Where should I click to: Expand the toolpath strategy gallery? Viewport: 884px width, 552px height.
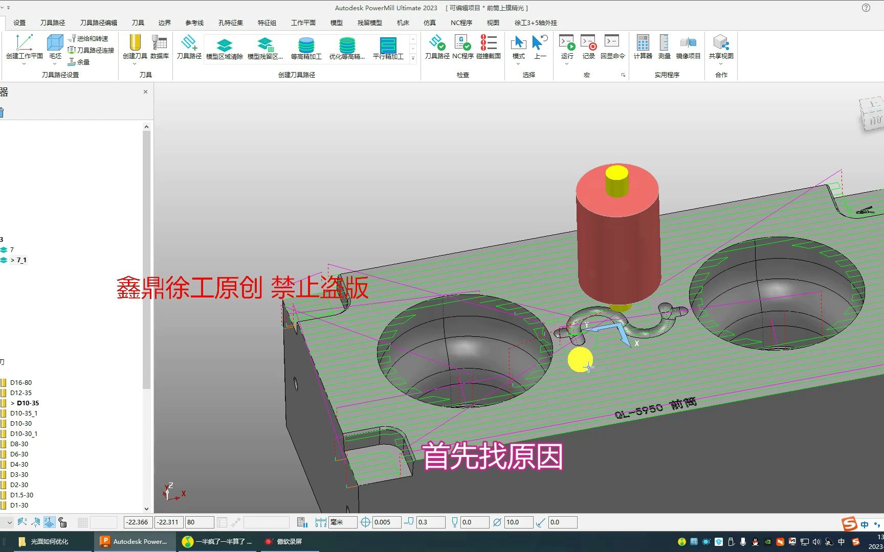[413, 58]
